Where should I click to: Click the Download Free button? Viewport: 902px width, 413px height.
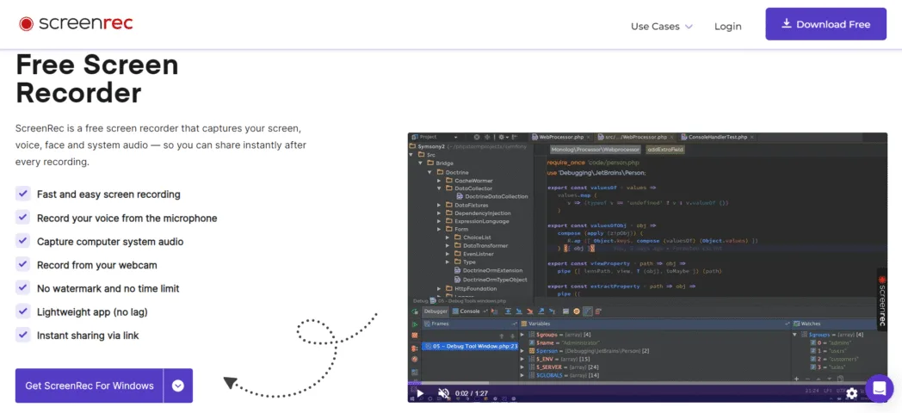click(825, 24)
